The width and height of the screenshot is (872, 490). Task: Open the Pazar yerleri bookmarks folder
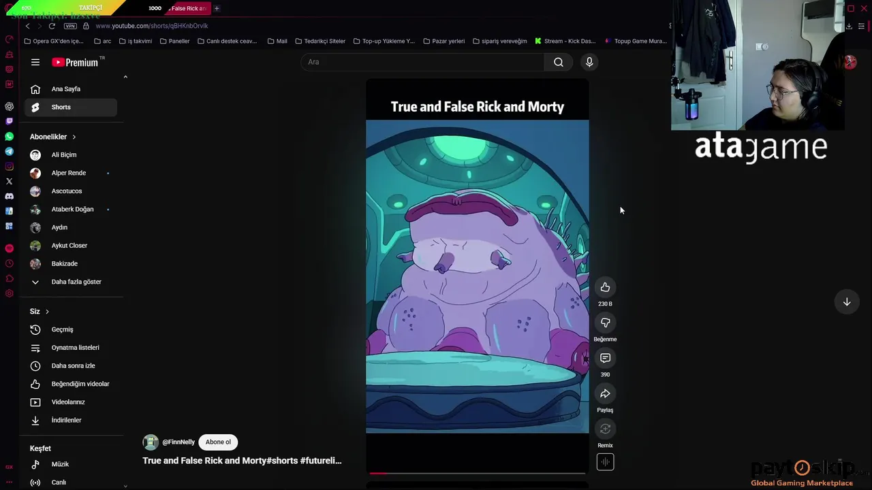[x=443, y=41]
